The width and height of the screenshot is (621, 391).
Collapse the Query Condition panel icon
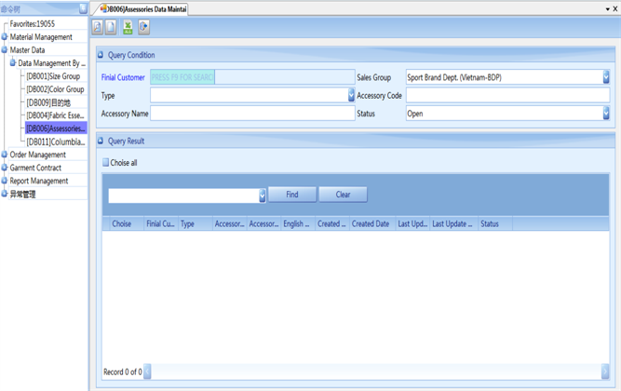click(x=101, y=55)
